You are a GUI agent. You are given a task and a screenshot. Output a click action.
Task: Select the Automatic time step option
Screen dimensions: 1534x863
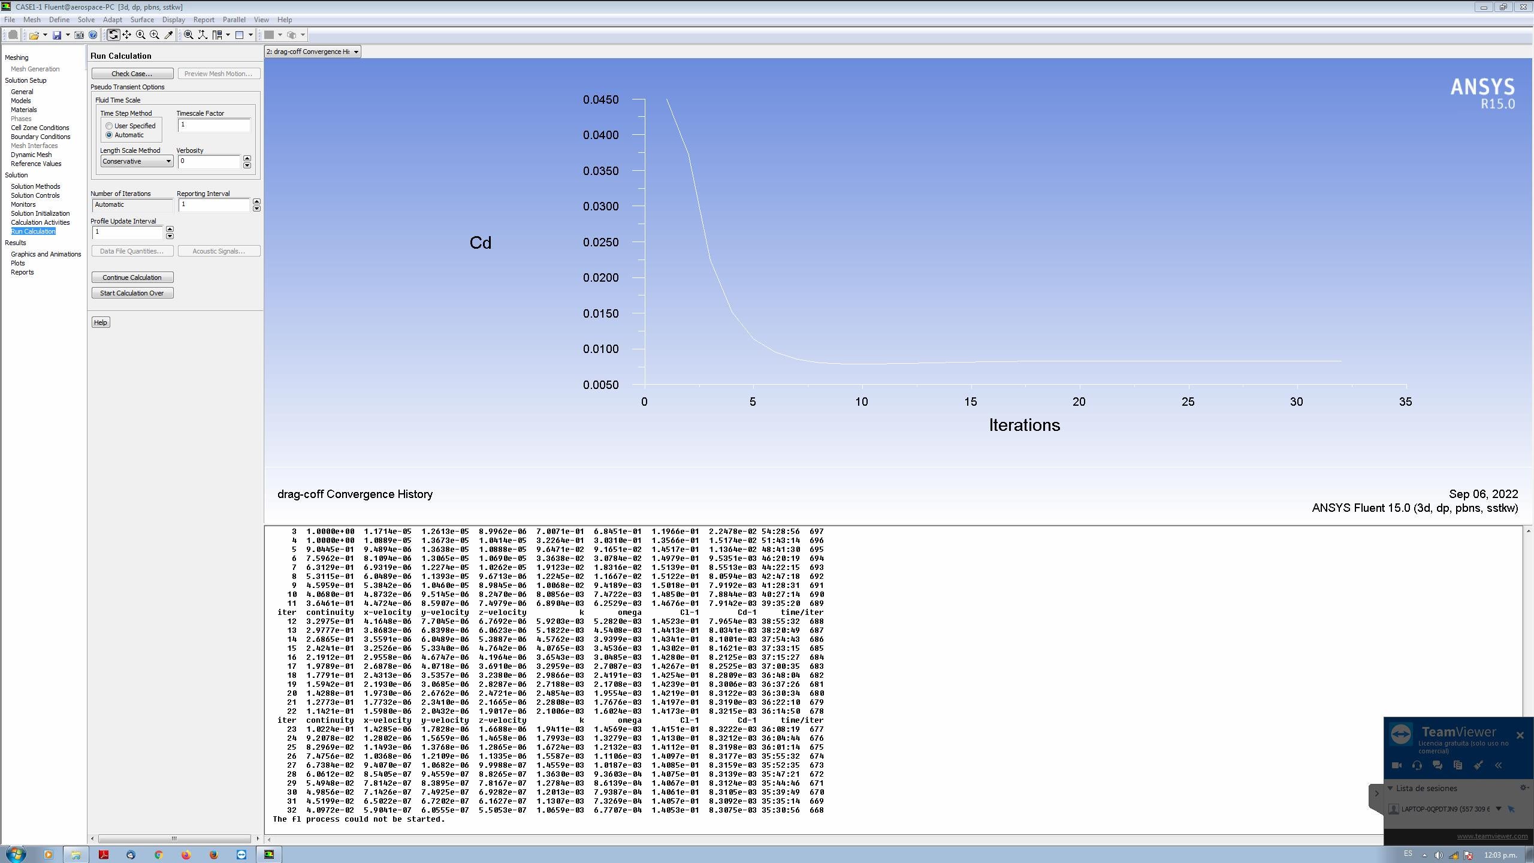109,135
